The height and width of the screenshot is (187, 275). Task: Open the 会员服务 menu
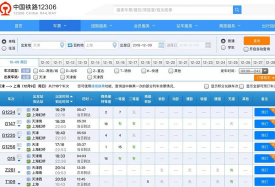144,26
